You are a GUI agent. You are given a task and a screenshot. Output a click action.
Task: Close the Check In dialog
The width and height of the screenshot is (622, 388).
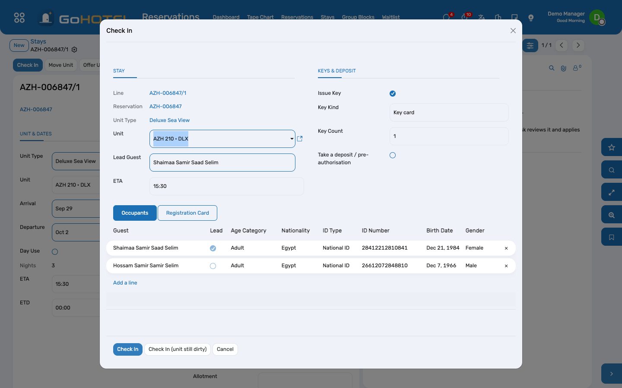513,31
